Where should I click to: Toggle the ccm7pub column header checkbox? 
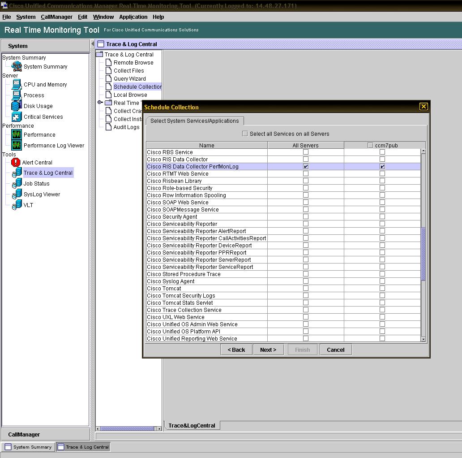point(370,145)
